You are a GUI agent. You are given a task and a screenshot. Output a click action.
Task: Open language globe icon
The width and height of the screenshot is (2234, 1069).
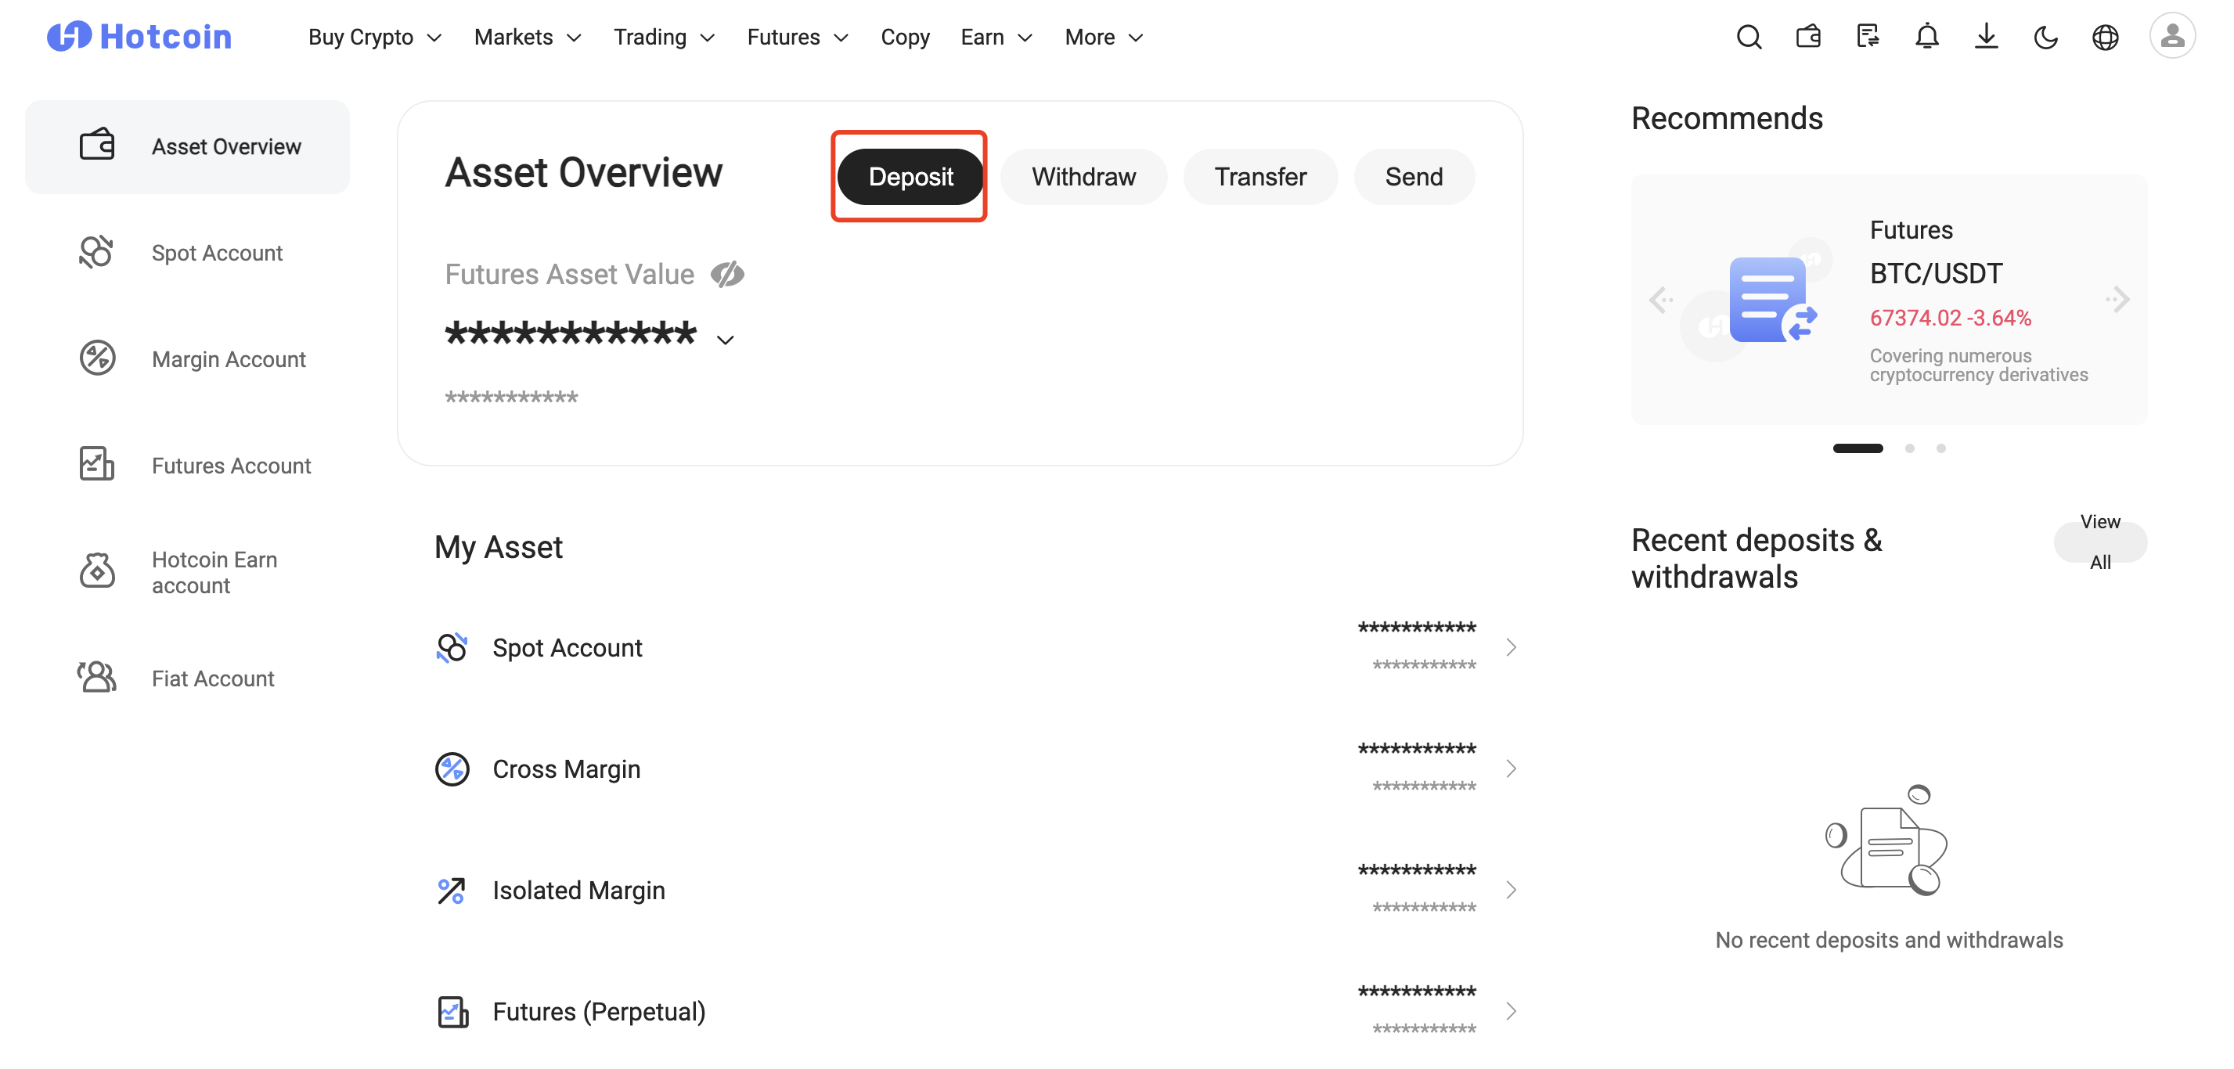tap(2105, 38)
